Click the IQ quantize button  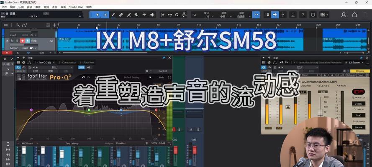[194, 15]
